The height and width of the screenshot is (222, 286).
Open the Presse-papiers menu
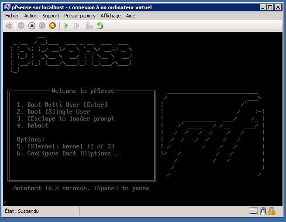[x=80, y=16]
